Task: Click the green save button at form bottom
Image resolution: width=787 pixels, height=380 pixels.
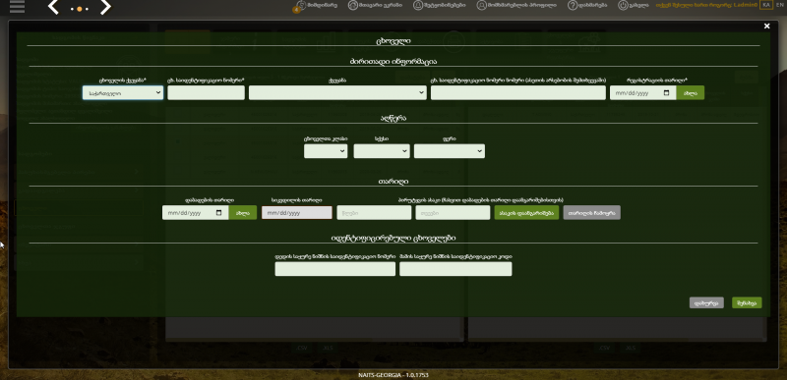Action: coord(747,302)
